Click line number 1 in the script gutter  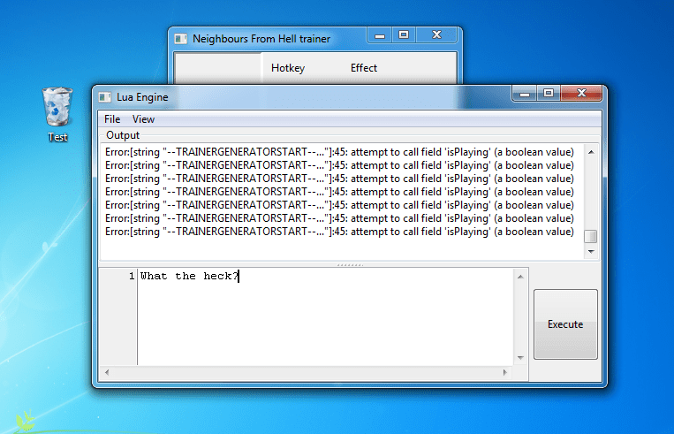131,276
